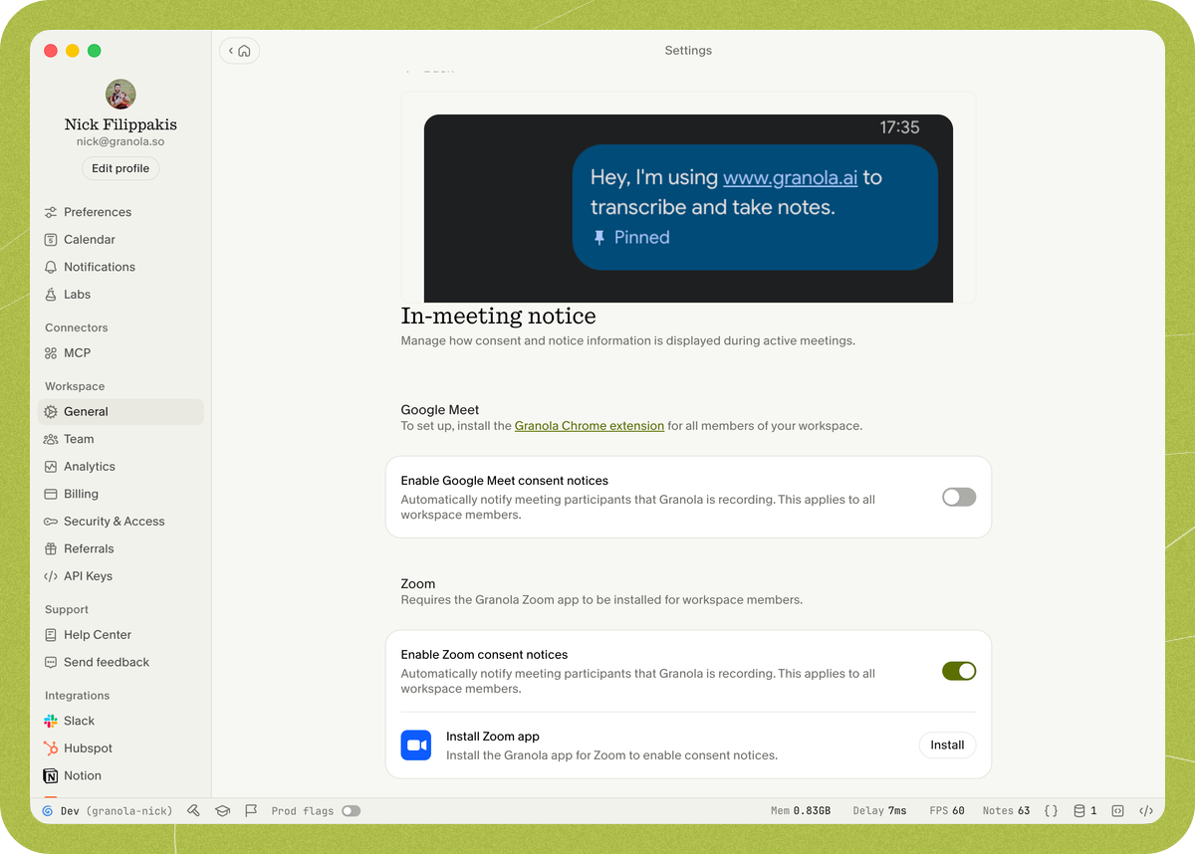Click the Security & Access key icon
1195x854 pixels.
[x=51, y=522]
